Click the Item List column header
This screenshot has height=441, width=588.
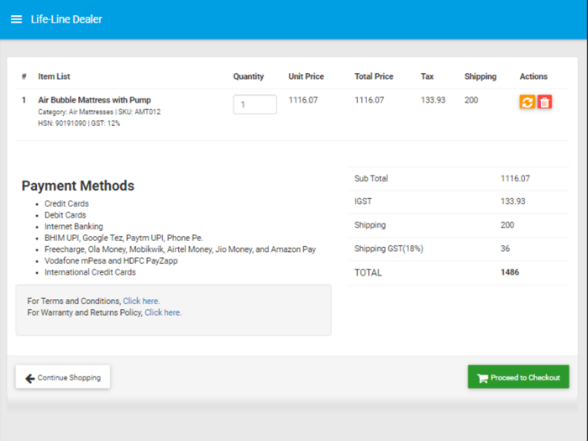pyautogui.click(x=54, y=76)
